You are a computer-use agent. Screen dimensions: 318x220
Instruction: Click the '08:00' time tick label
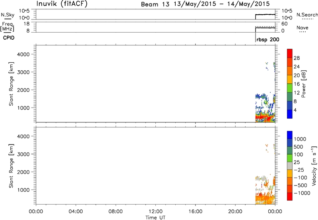115,212
